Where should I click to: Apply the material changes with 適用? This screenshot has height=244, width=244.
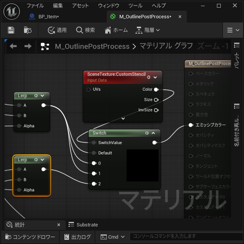[x=57, y=30]
